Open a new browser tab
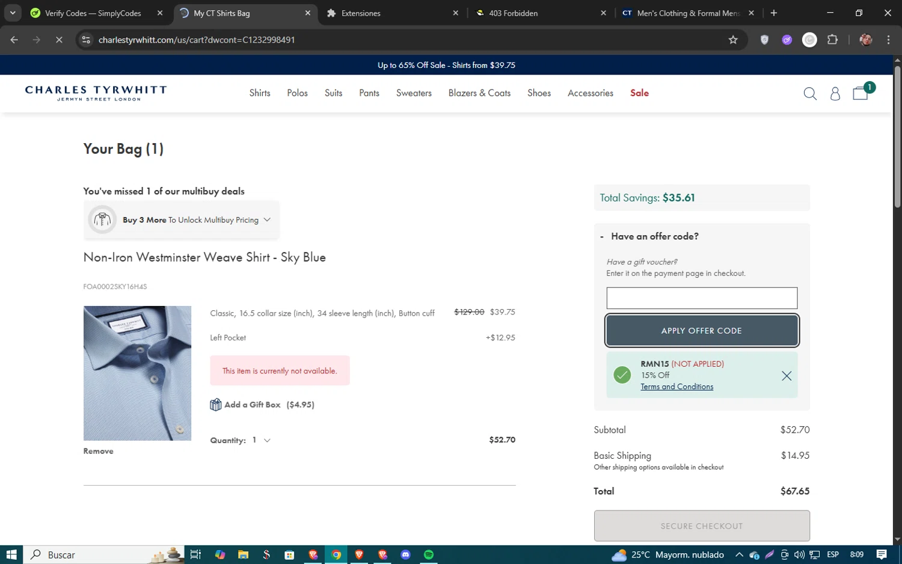The image size is (902, 564). click(774, 13)
